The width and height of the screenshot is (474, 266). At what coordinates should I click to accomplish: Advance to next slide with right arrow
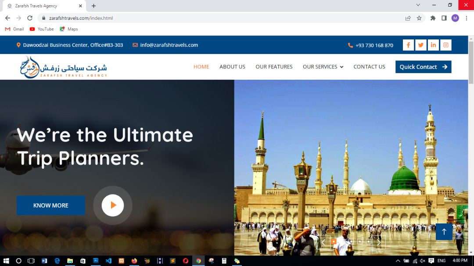(x=379, y=242)
